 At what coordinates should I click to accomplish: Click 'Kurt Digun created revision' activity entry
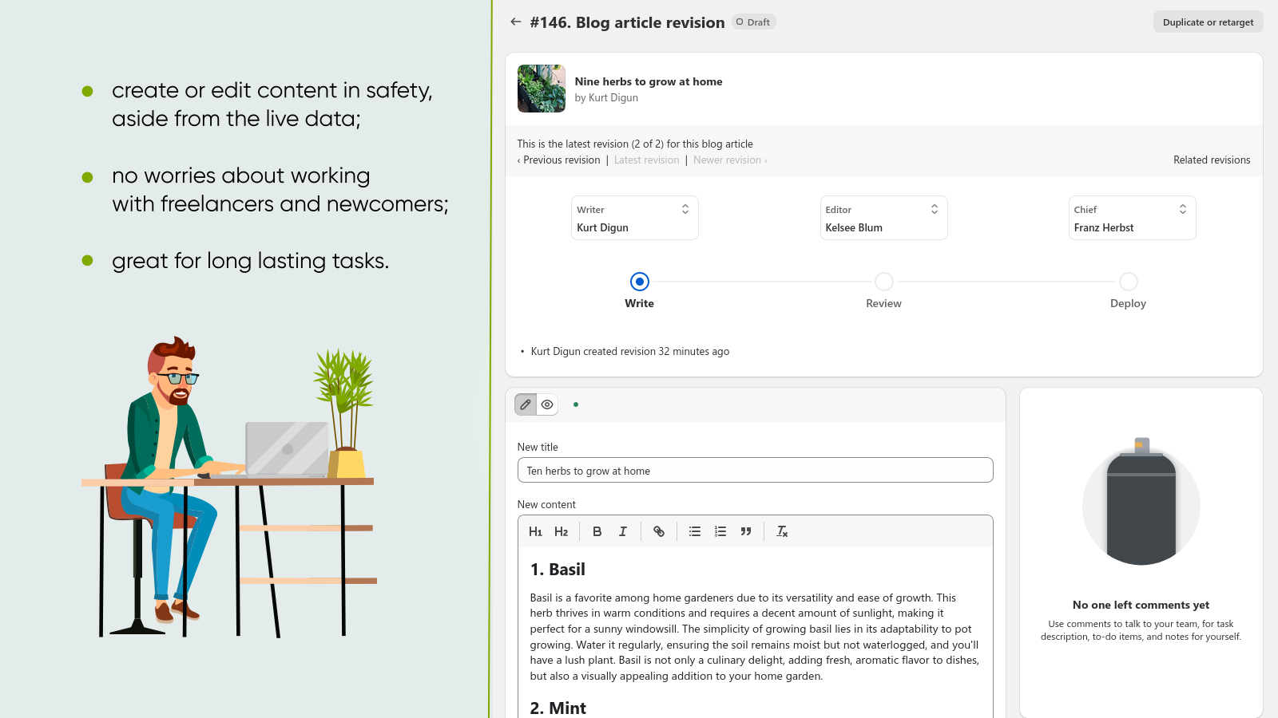(629, 351)
